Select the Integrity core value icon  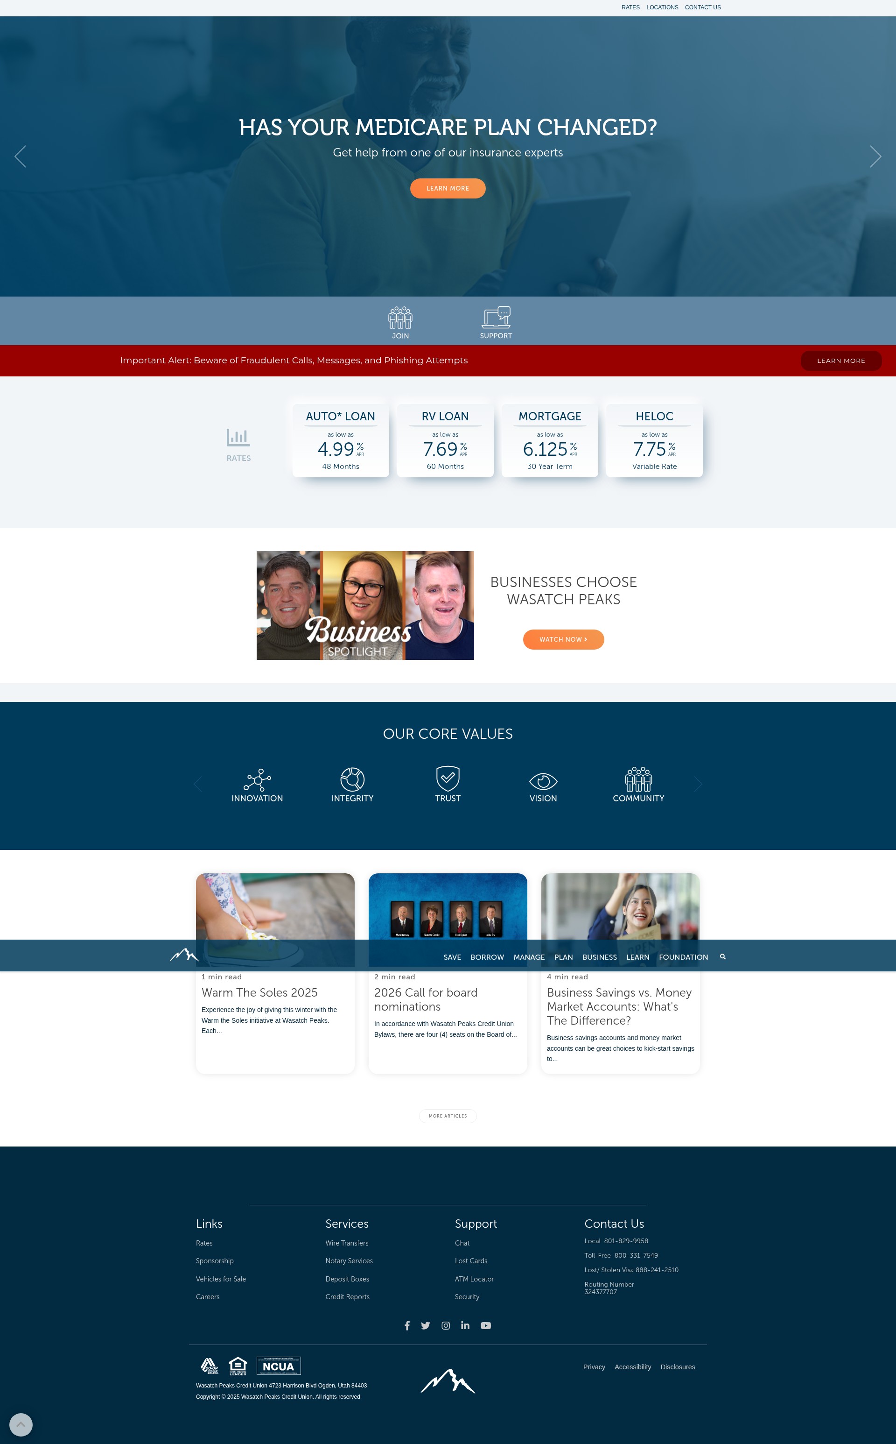pos(353,779)
